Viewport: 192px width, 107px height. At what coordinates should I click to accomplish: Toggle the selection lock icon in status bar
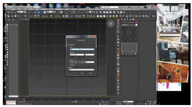tap(73, 102)
